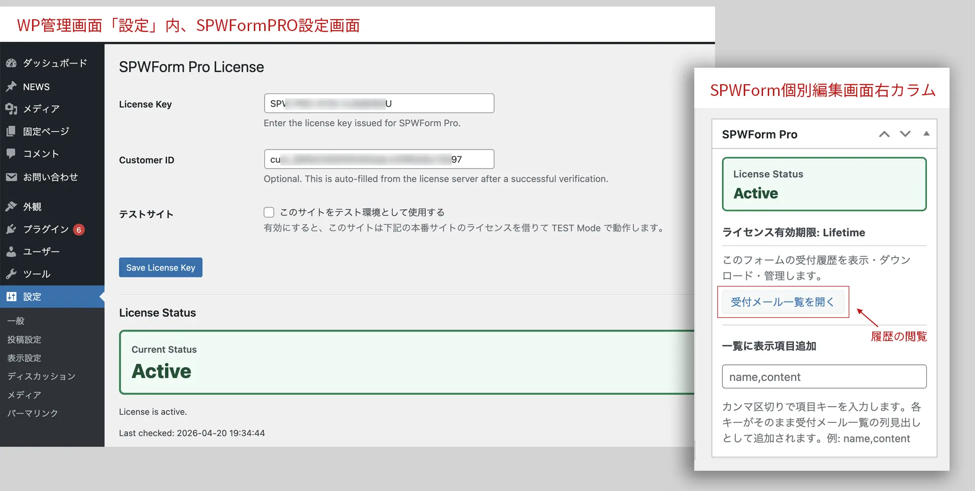
Task: Focus the License Key input field
Action: click(x=379, y=103)
